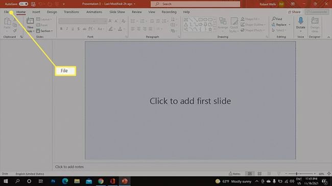Select the star shape in gallery

pos(210,30)
